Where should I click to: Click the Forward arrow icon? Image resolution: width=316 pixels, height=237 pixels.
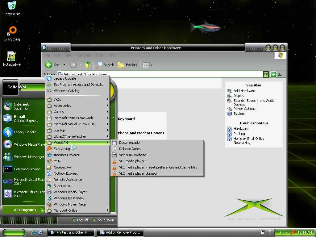click(73, 65)
